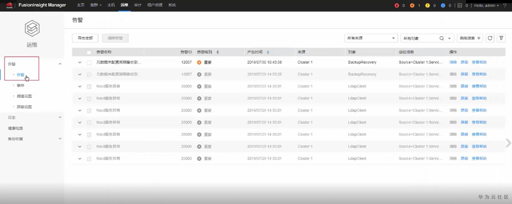Collapse the 告警 sidebar group

pyautogui.click(x=60, y=64)
